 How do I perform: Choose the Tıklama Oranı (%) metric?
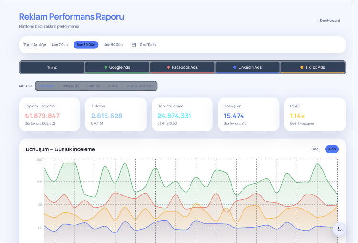(138, 86)
